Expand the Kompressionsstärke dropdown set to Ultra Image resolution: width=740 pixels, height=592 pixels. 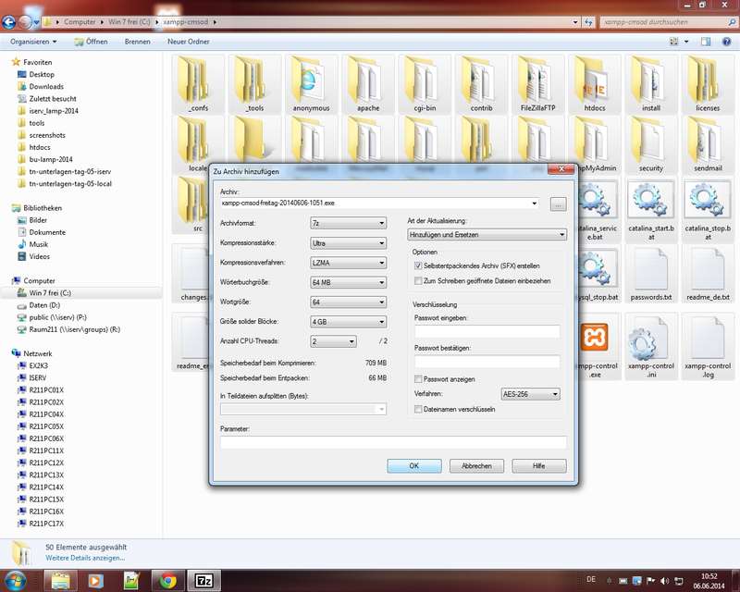(x=349, y=242)
